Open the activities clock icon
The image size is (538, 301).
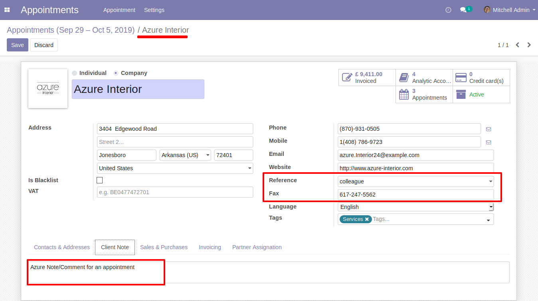click(448, 10)
